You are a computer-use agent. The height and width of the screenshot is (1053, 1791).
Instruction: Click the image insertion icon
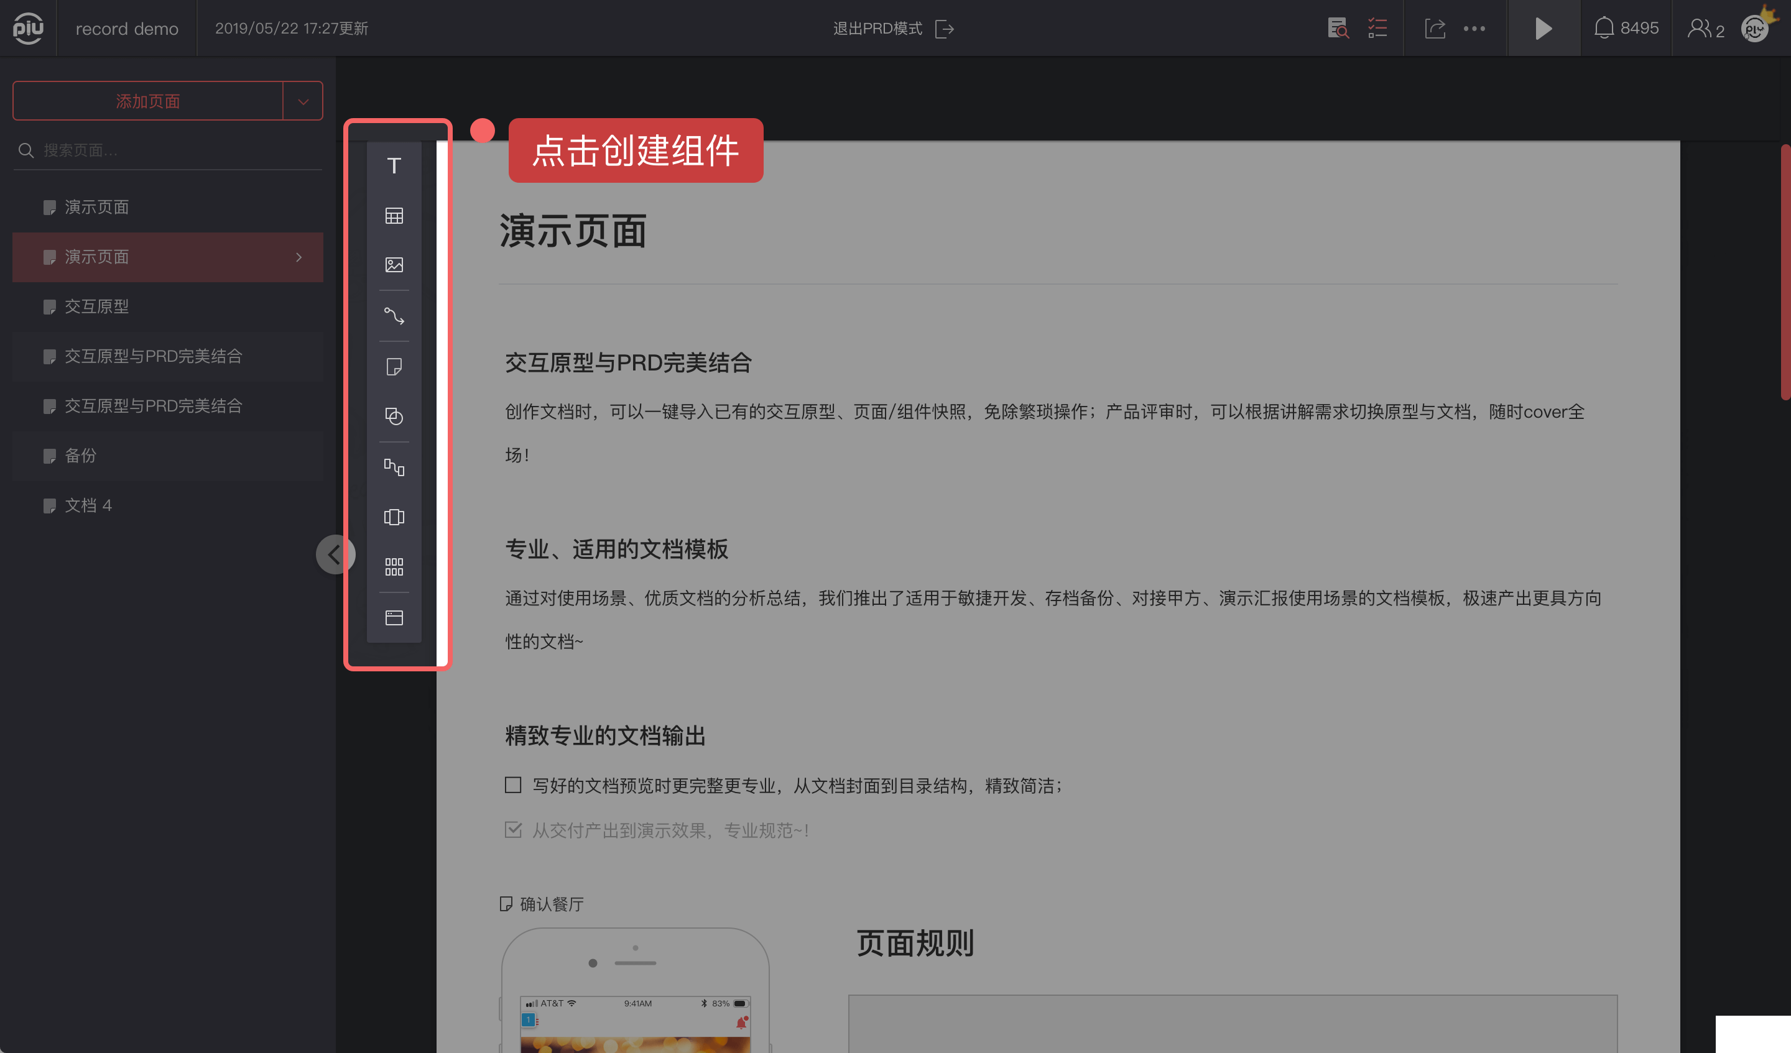coord(394,265)
